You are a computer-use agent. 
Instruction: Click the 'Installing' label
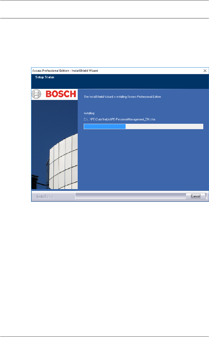click(89, 113)
